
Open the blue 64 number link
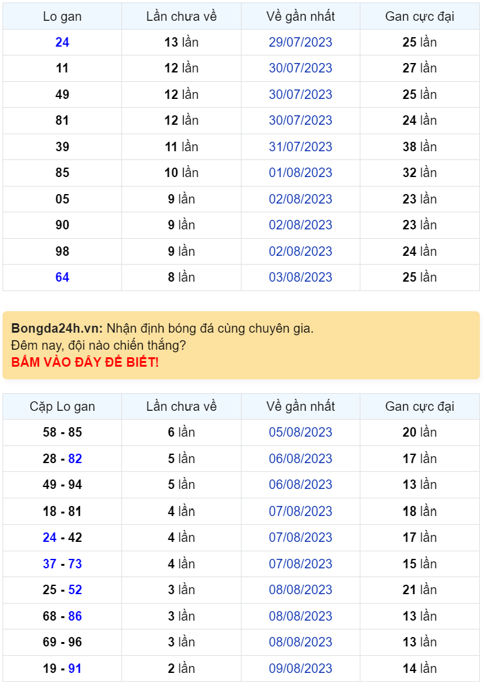point(62,277)
